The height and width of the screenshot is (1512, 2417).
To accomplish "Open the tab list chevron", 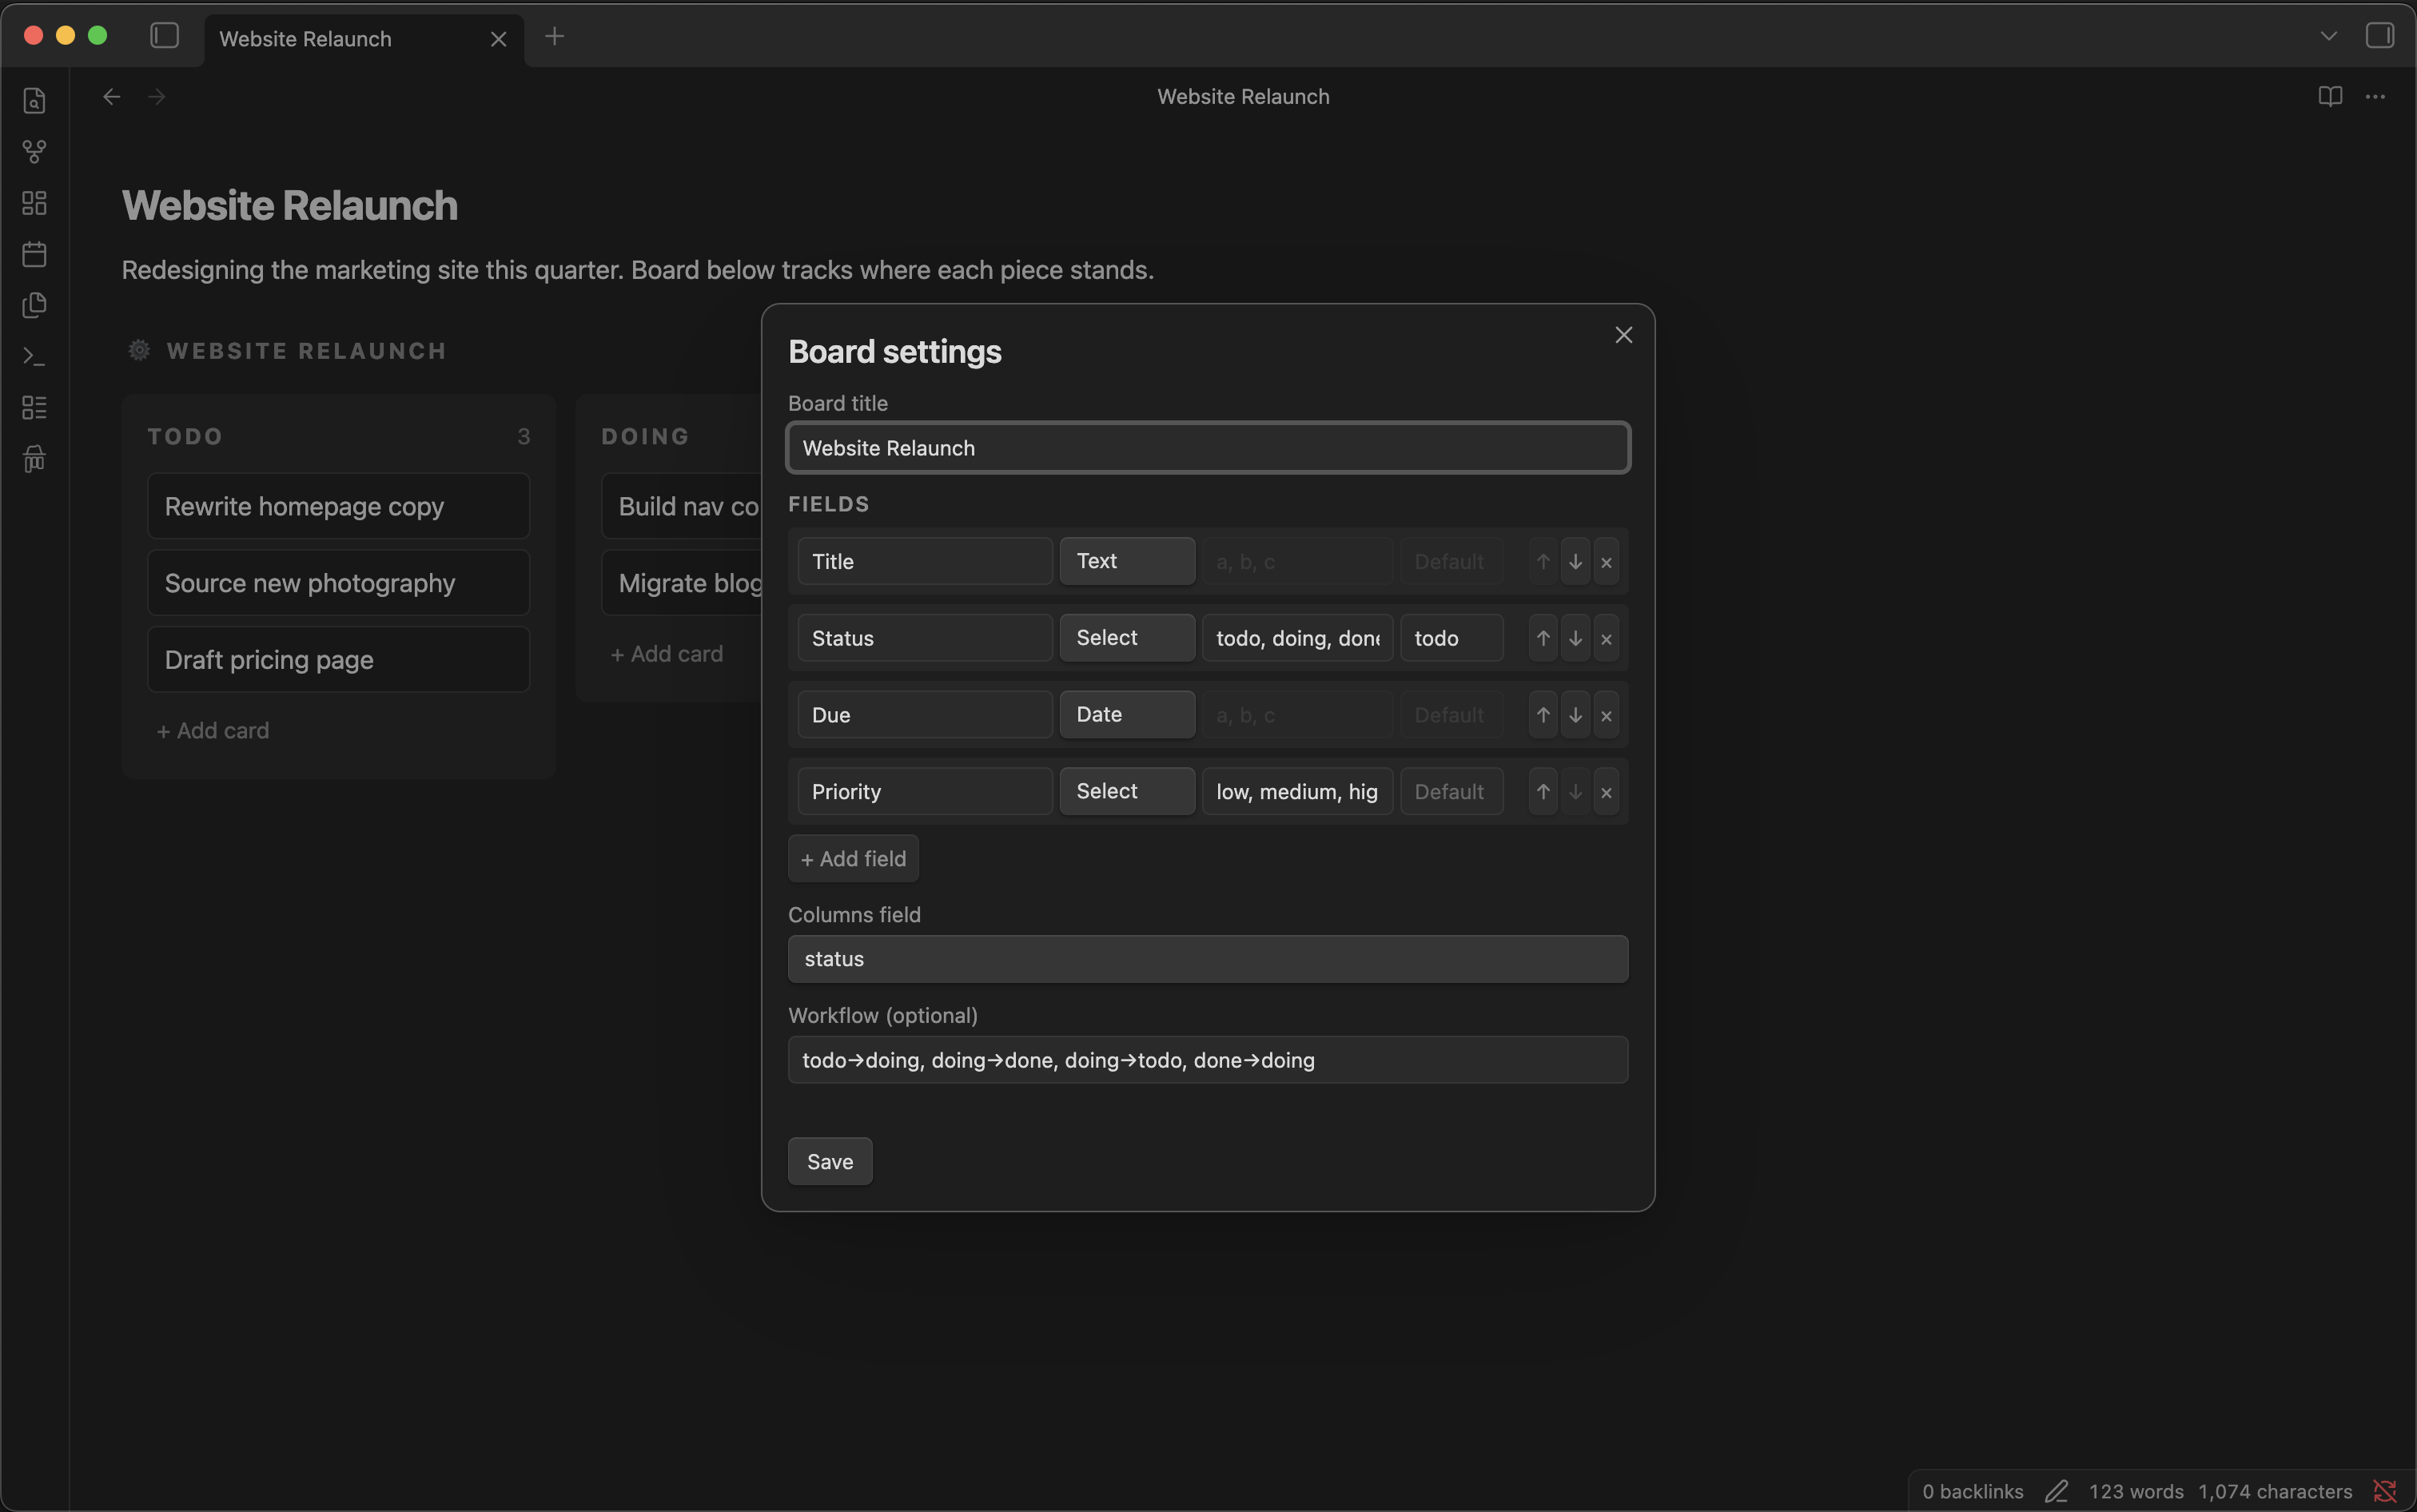I will (2328, 36).
